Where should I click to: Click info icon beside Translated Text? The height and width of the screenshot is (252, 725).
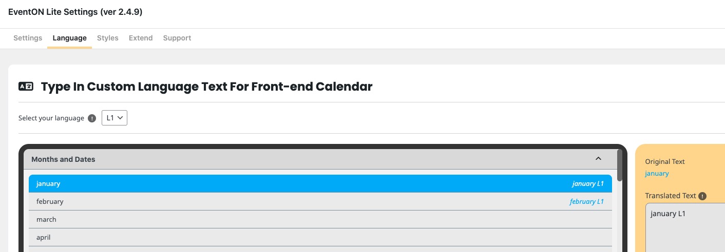pos(702,196)
